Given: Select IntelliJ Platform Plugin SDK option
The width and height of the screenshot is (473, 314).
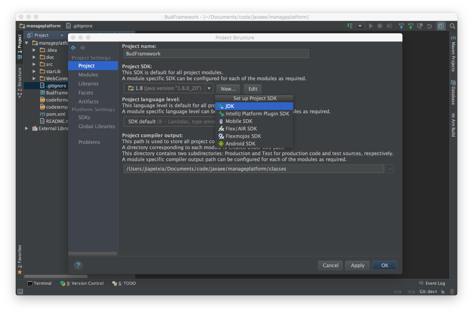Looking at the screenshot, I should (254, 113).
